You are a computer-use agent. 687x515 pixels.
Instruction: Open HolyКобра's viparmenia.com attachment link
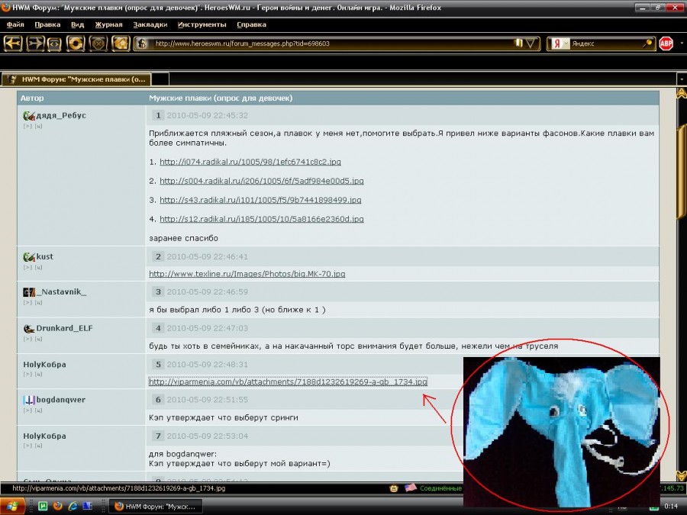click(288, 381)
